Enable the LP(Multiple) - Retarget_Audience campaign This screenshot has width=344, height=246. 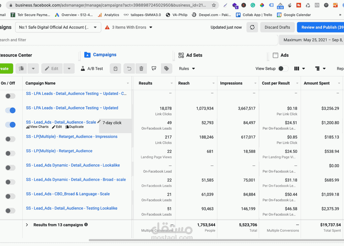(x=10, y=153)
